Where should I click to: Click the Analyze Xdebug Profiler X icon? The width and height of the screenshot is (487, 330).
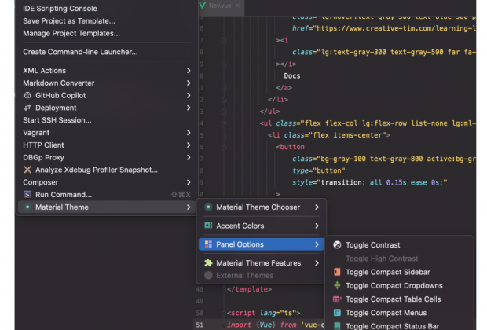(27, 170)
